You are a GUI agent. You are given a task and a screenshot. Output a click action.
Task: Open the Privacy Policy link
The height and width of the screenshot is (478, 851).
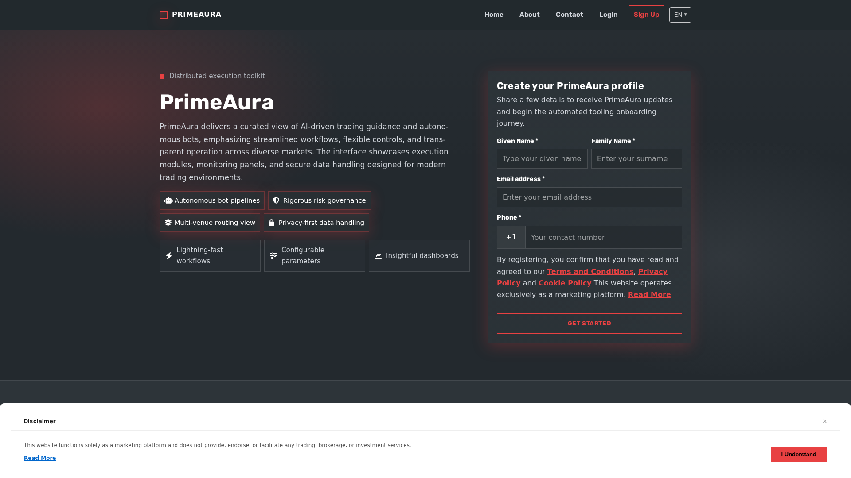click(x=652, y=272)
